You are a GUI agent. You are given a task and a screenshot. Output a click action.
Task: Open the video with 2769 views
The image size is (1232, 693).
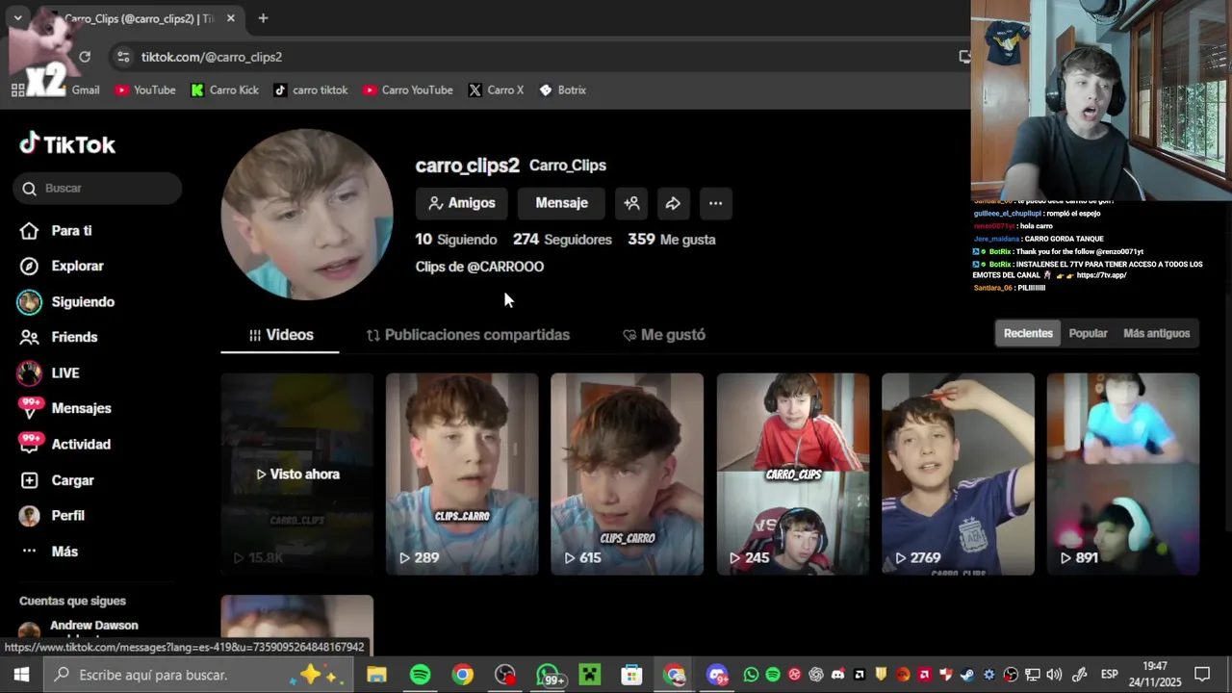958,475
